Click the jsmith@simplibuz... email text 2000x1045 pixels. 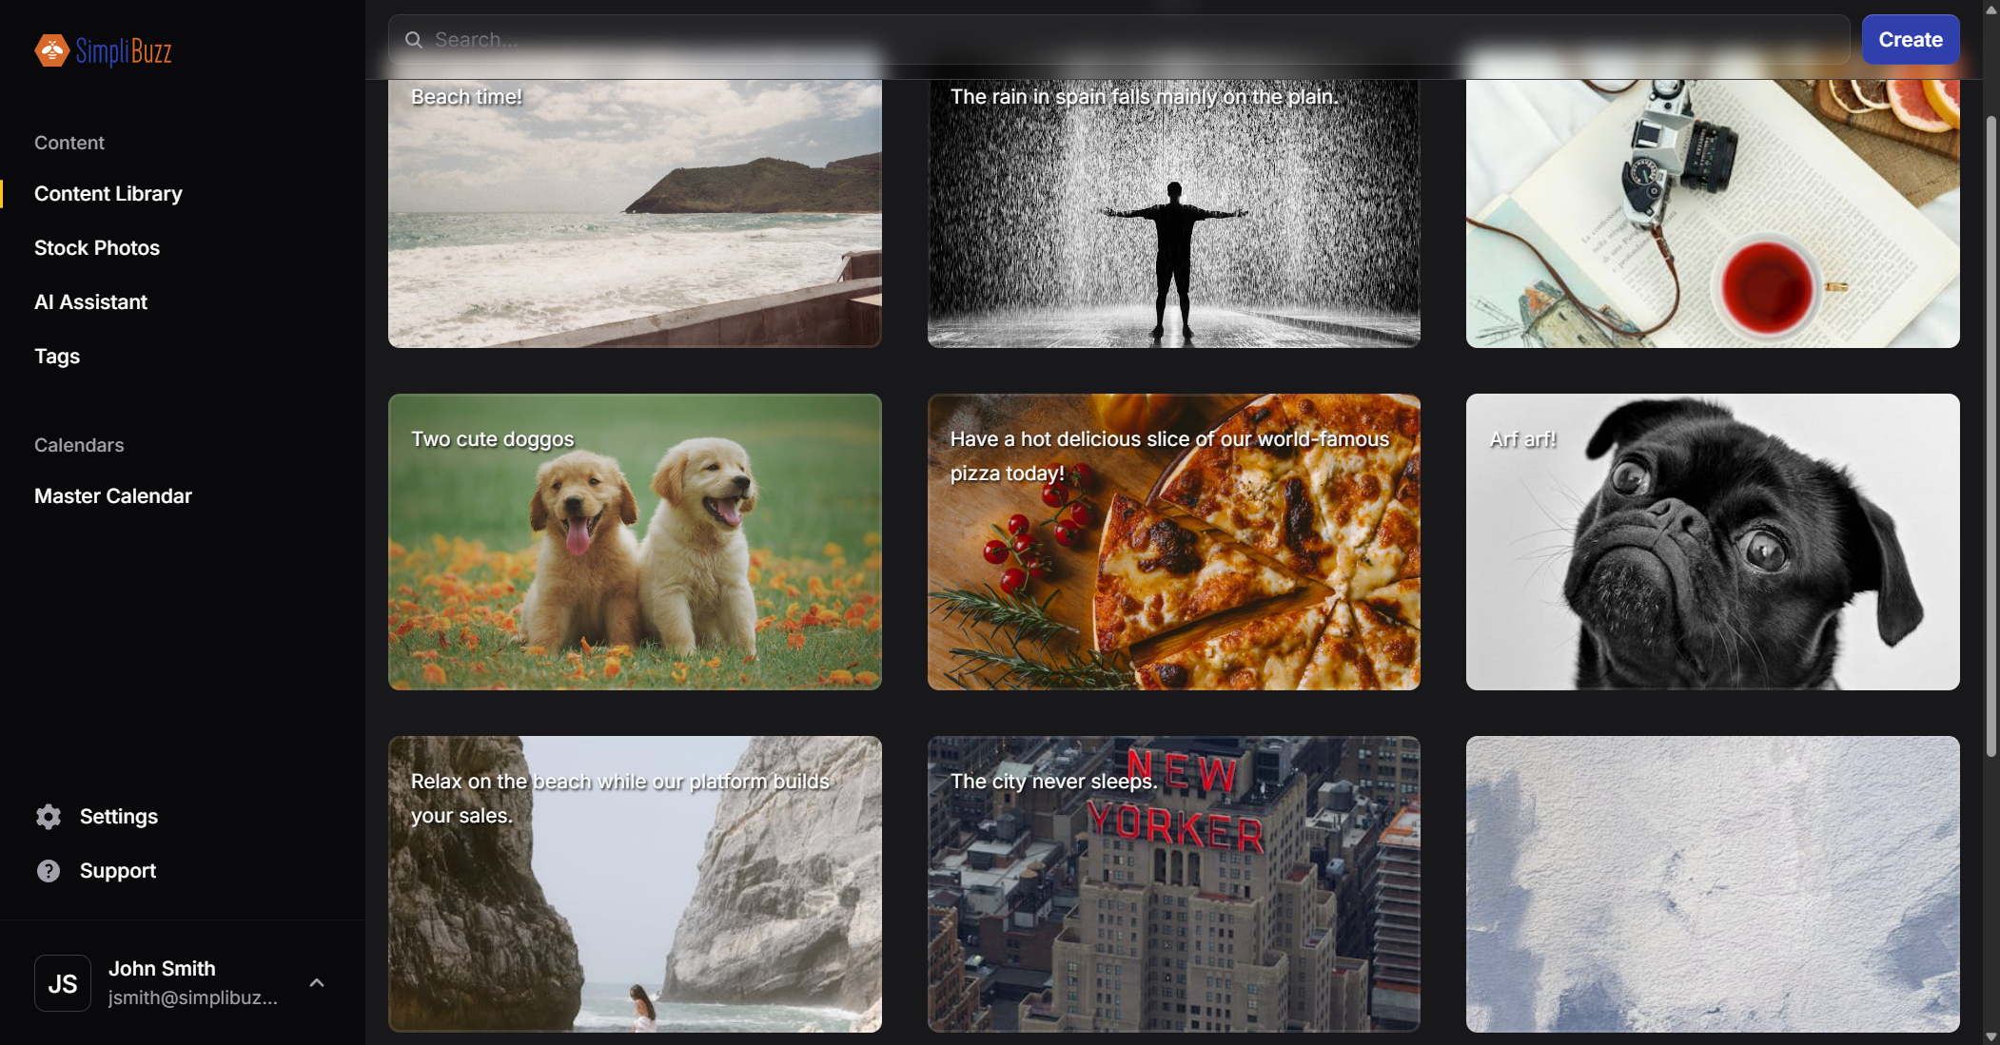point(193,998)
